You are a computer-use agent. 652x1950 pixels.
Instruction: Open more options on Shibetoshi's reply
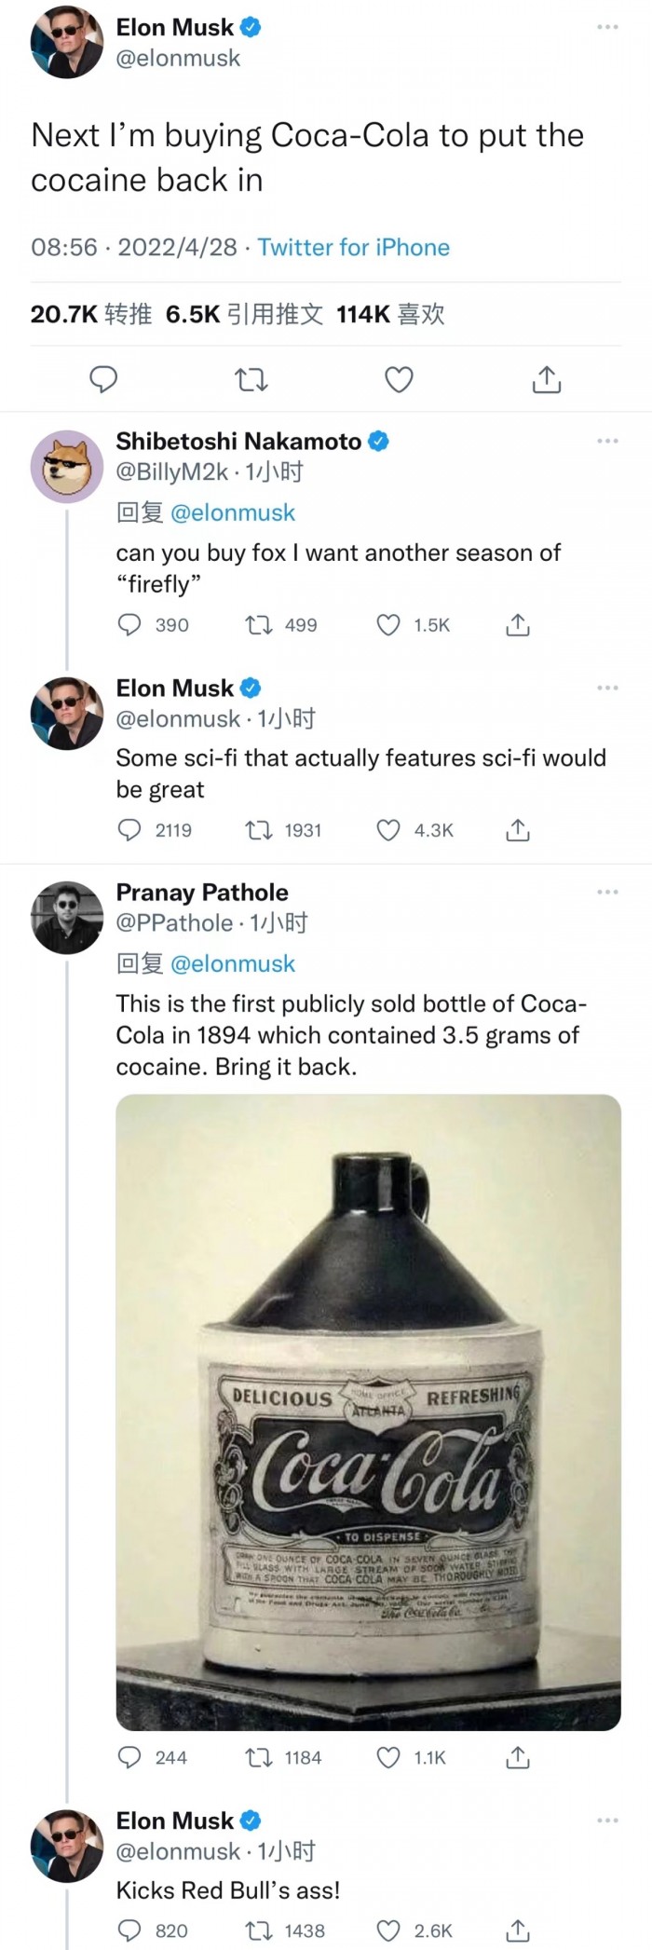tap(607, 441)
